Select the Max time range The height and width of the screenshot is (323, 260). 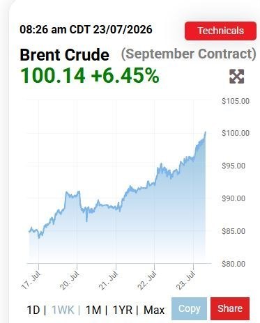point(154,310)
